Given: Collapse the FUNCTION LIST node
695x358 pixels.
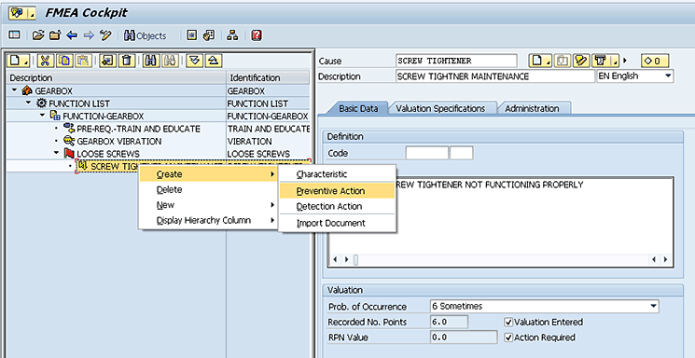Looking at the screenshot, I should (29, 103).
